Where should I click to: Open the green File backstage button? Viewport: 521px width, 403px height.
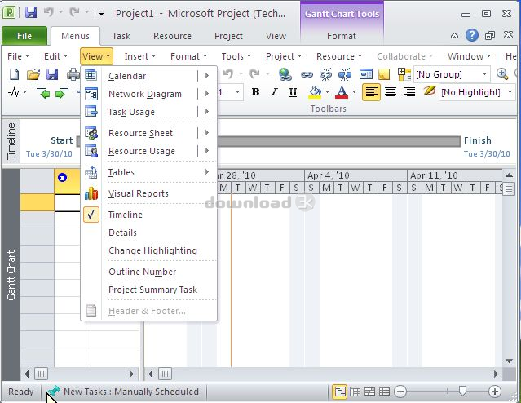(24, 36)
